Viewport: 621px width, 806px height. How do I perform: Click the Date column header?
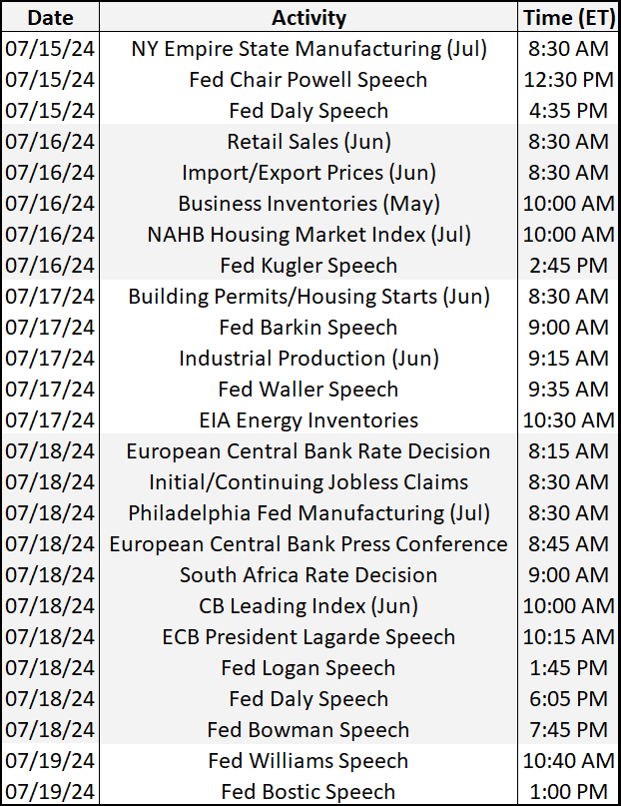[50, 18]
